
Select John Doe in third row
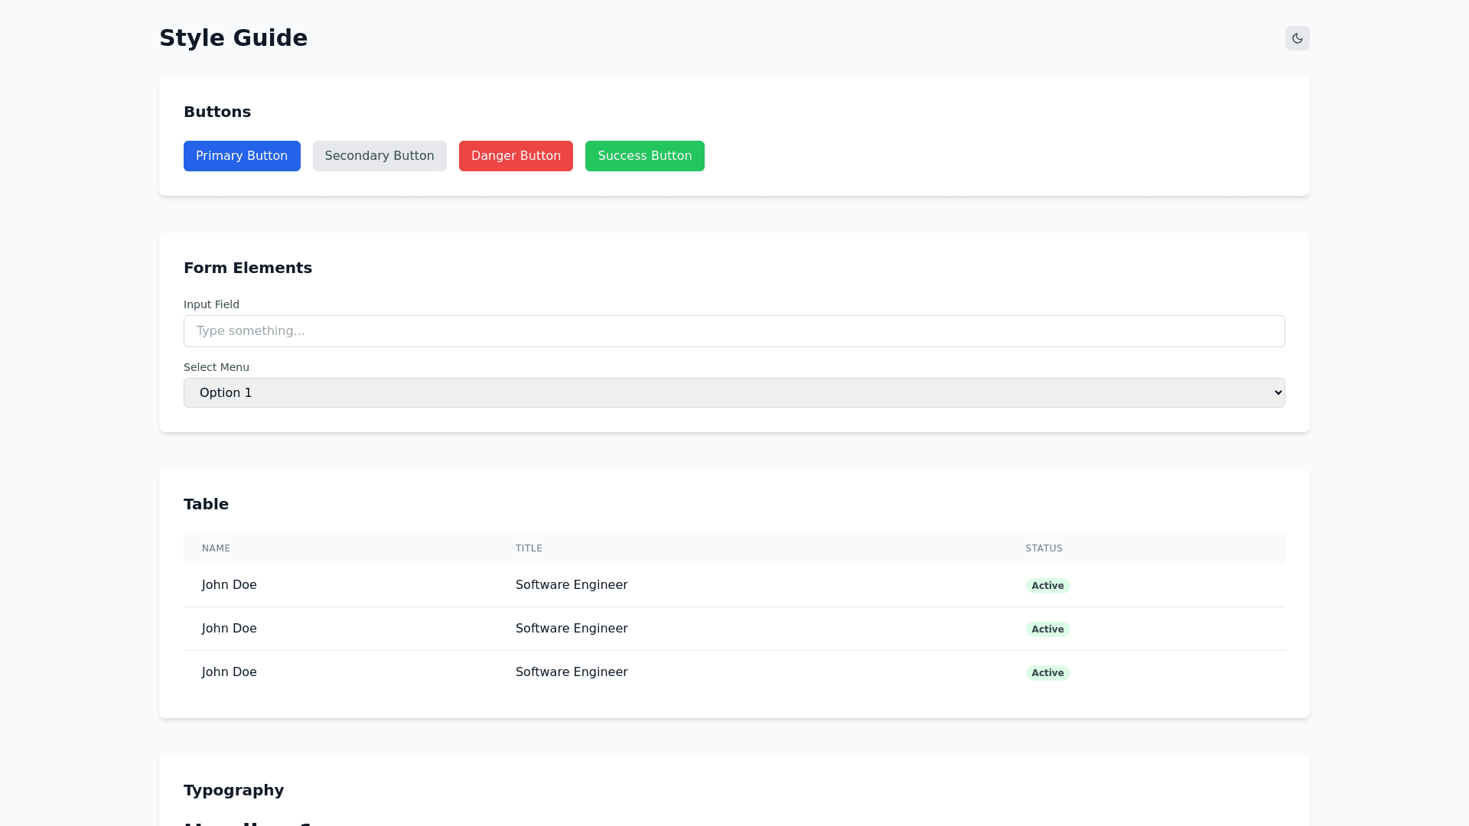pos(230,672)
